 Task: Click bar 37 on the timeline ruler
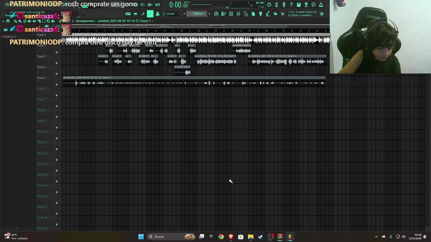[x=215, y=31]
